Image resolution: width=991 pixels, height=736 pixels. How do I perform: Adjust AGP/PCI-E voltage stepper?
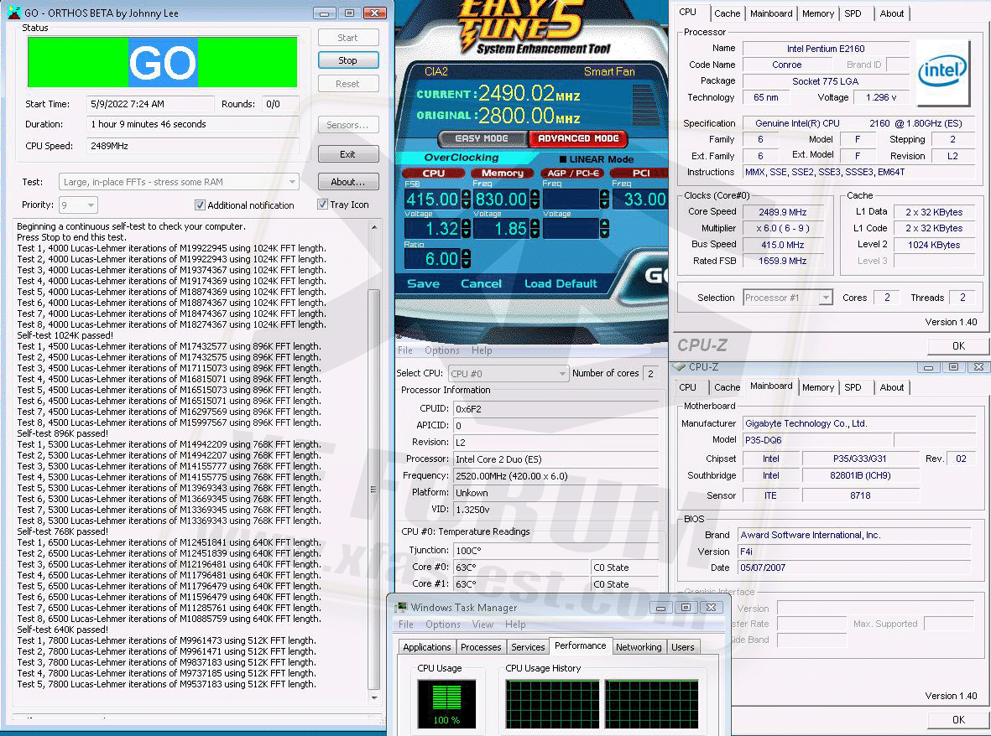(x=604, y=229)
